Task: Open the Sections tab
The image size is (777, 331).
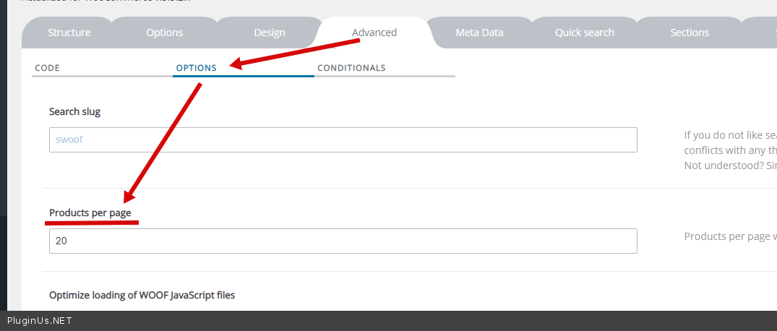Action: (x=690, y=33)
